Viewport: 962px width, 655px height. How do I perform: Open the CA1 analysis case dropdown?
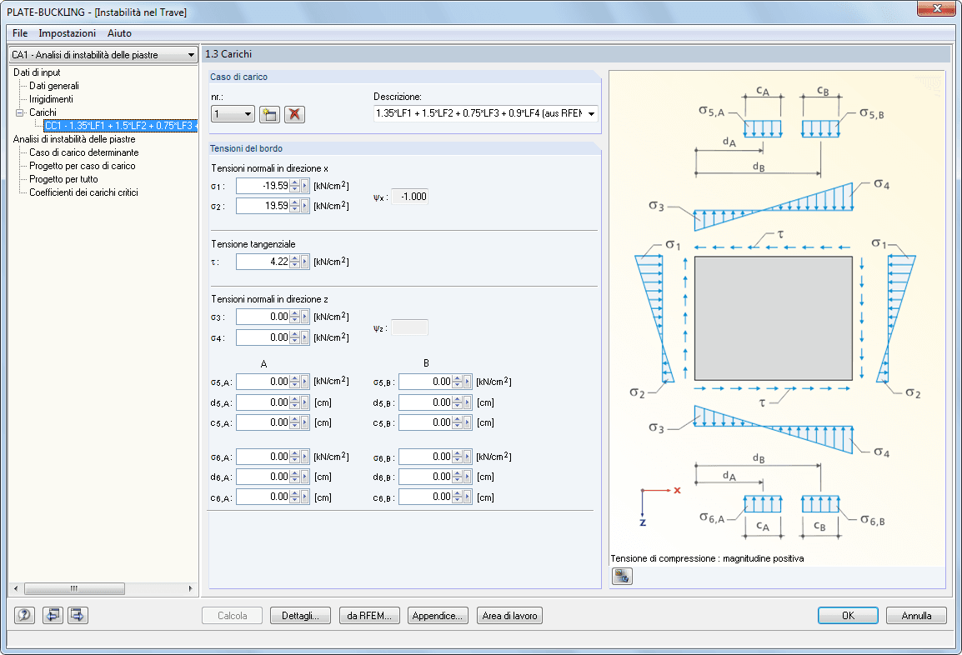click(191, 55)
